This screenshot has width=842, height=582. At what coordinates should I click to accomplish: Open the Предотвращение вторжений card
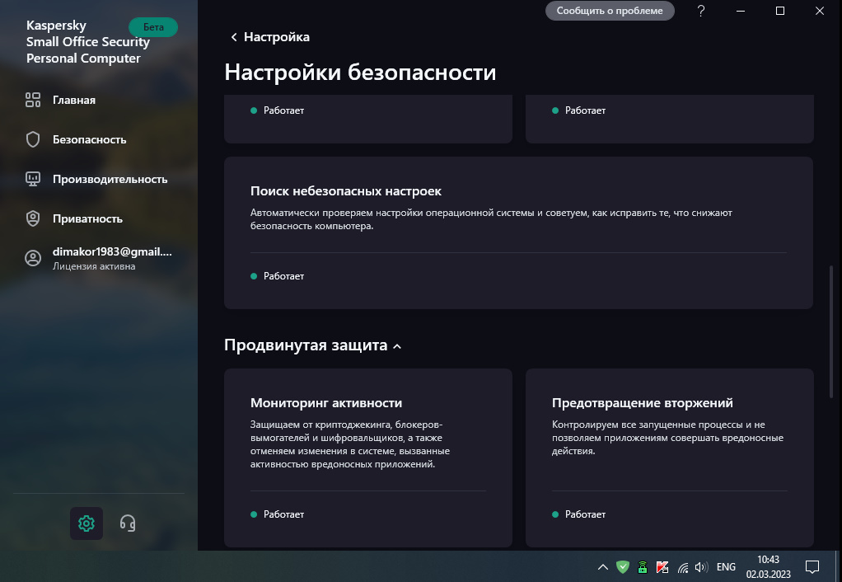[x=670, y=458]
